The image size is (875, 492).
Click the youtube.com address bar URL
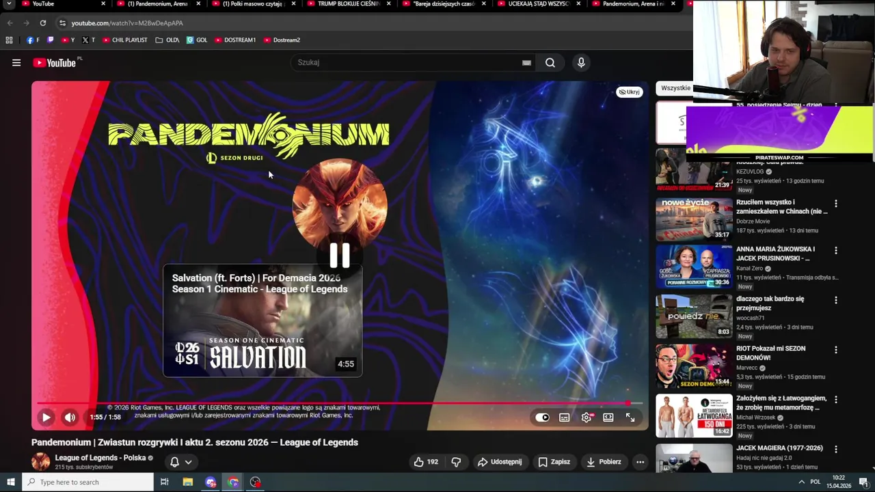pos(127,23)
